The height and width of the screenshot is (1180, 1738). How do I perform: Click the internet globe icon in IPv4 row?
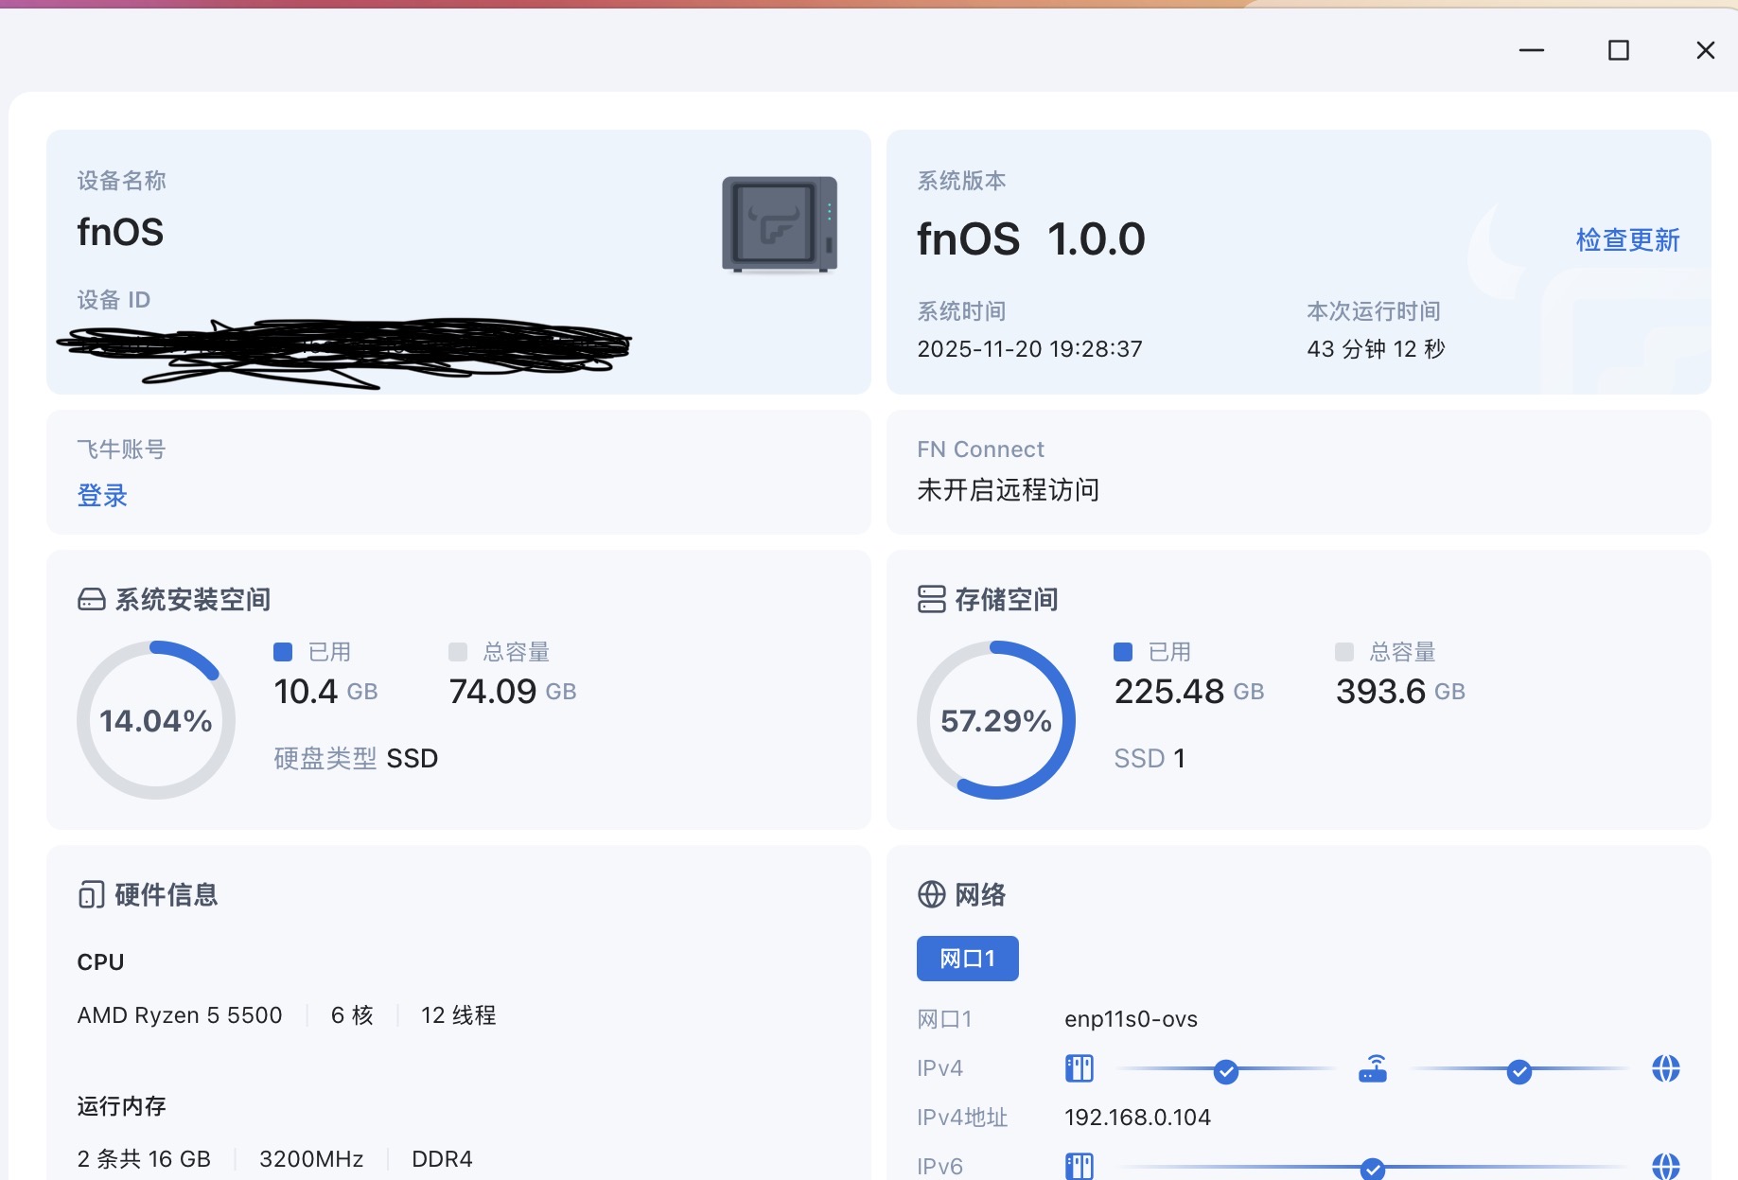(1666, 1068)
